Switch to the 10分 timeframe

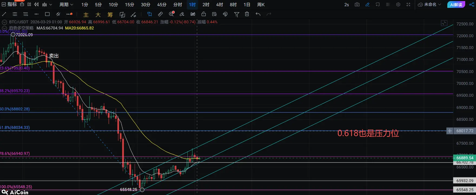tap(113, 5)
